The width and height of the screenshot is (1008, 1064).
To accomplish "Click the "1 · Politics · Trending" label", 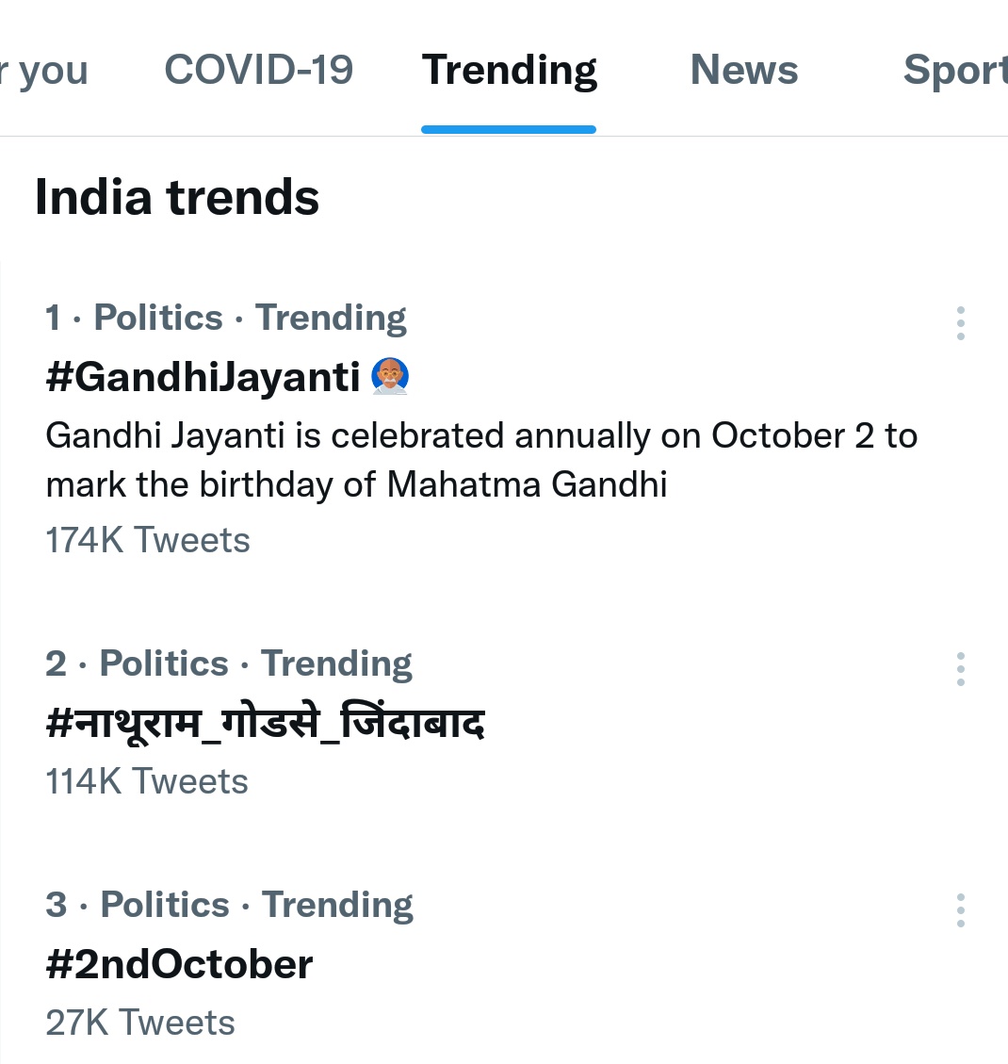I will click(226, 319).
